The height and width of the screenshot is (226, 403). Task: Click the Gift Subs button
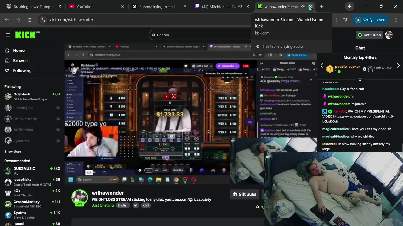[x=245, y=194]
